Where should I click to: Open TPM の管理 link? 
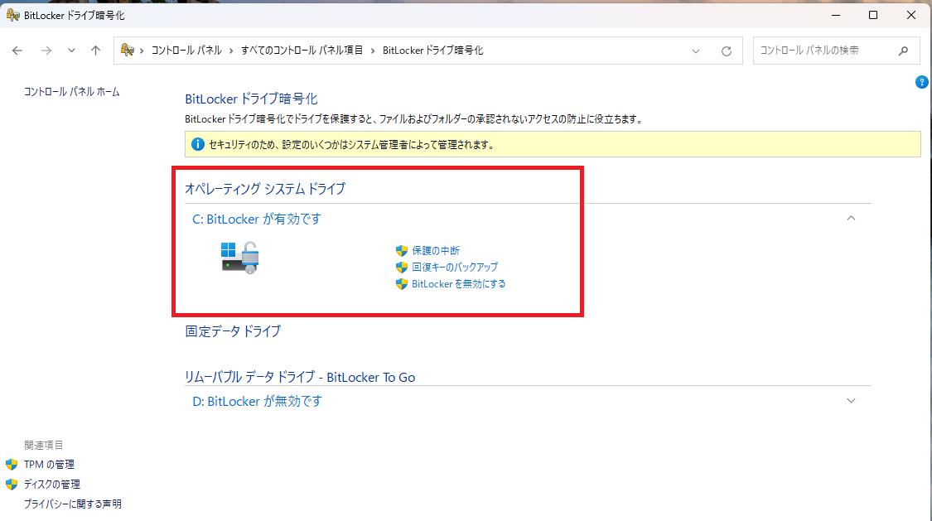[49, 465]
